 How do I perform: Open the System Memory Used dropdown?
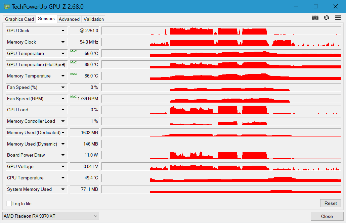tap(63, 189)
